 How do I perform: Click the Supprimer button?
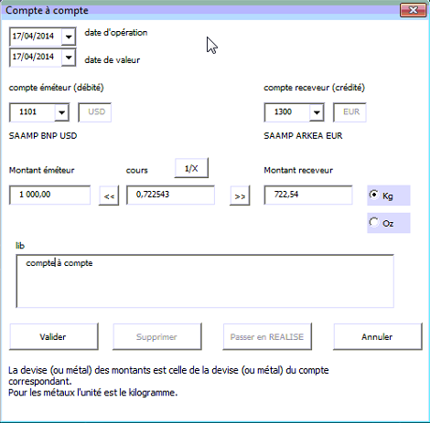click(x=157, y=336)
